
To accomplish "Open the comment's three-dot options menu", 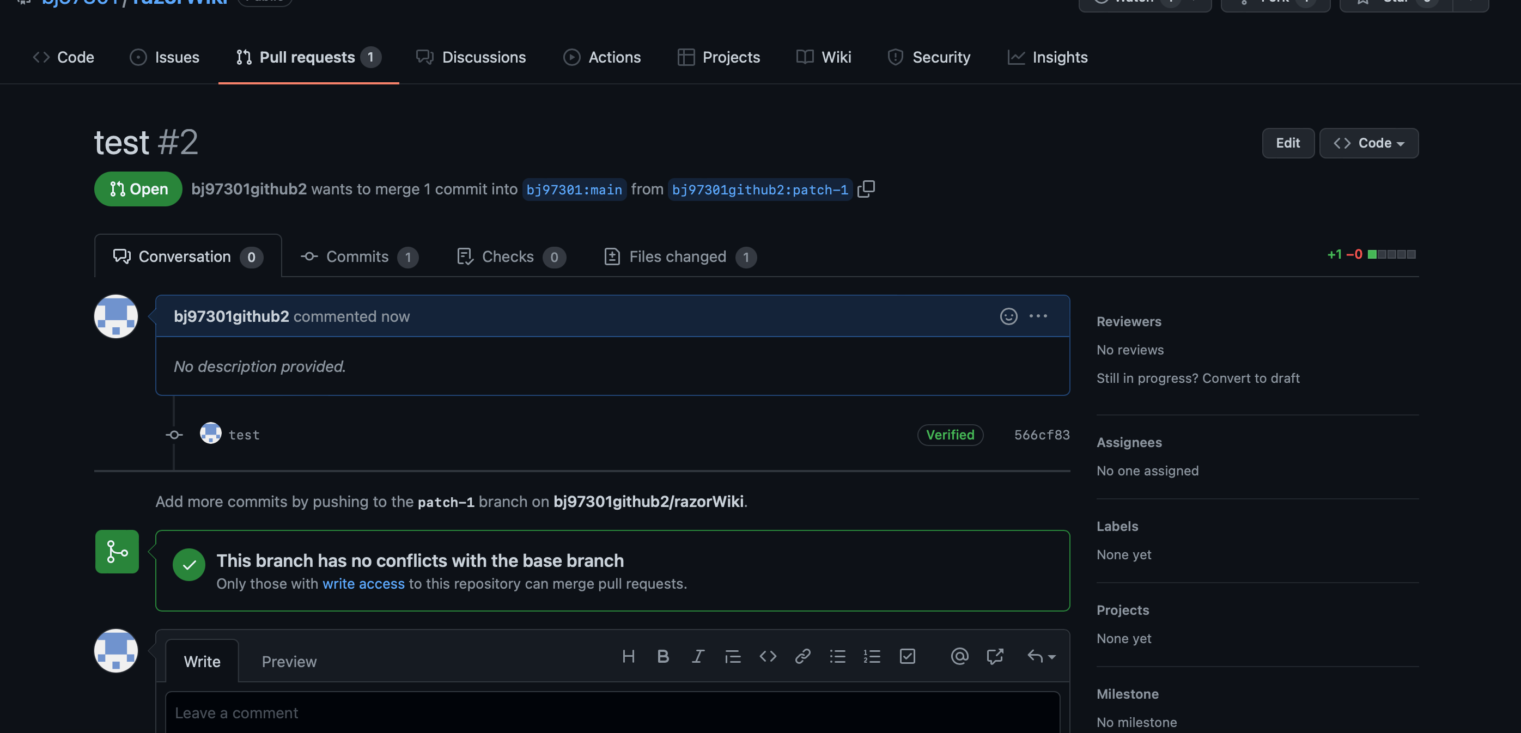I will point(1038,316).
